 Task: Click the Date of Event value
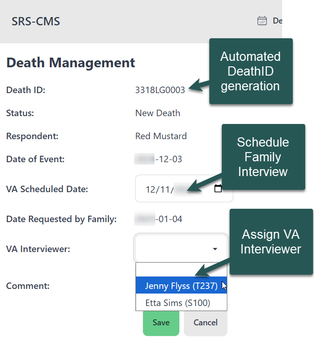pyautogui.click(x=159, y=159)
